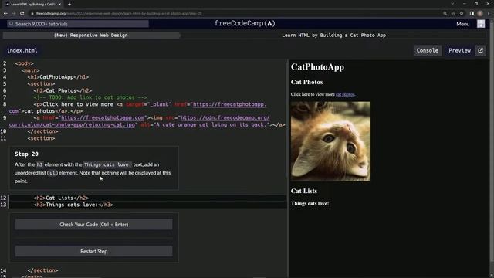Click Check Your Code (Ctrl + Enter)
Viewport: 494px width, 278px height.
pos(94,225)
